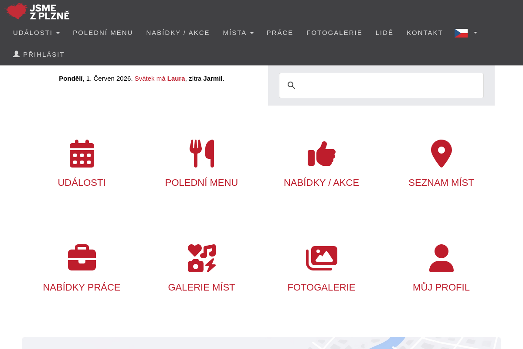Click the Svátek má Laura link
This screenshot has width=523, height=349.
point(160,79)
